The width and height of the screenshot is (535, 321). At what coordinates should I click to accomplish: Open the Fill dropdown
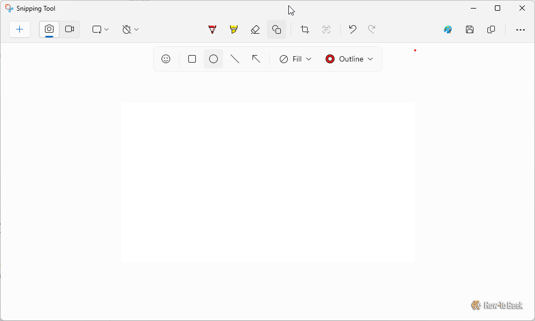click(295, 59)
